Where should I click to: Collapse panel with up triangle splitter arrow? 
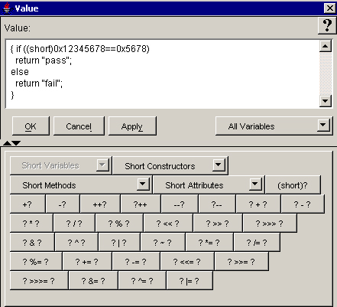pyautogui.click(x=7, y=143)
